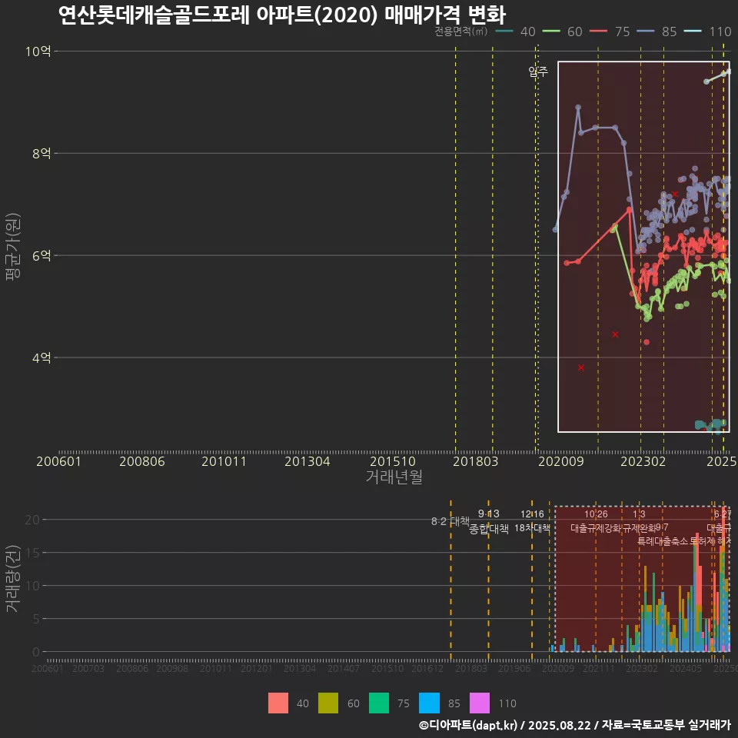The image size is (738, 738).
Task: Click the 202111 label on volume chart
Action: [x=599, y=668]
